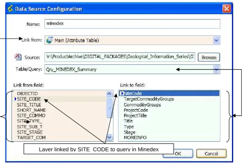Click the Cancel button
Viewport: 243px width, 163px height.
point(211,154)
